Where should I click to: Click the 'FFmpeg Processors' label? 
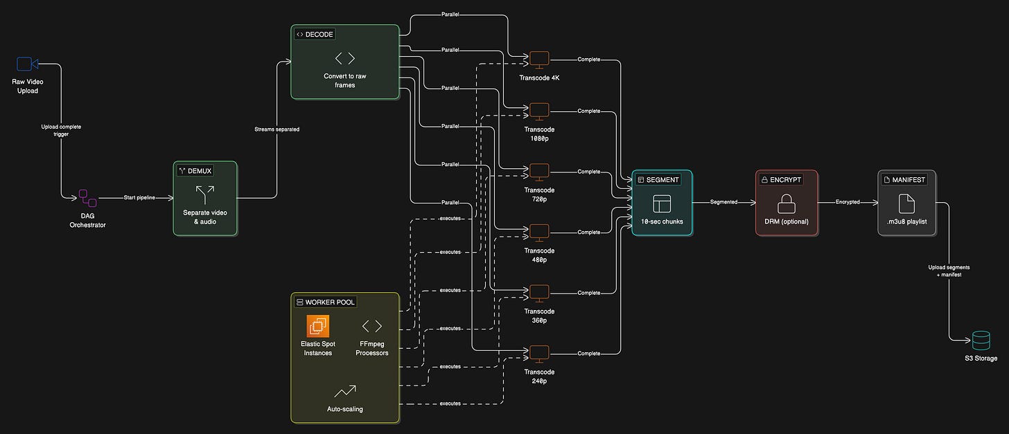click(372, 348)
